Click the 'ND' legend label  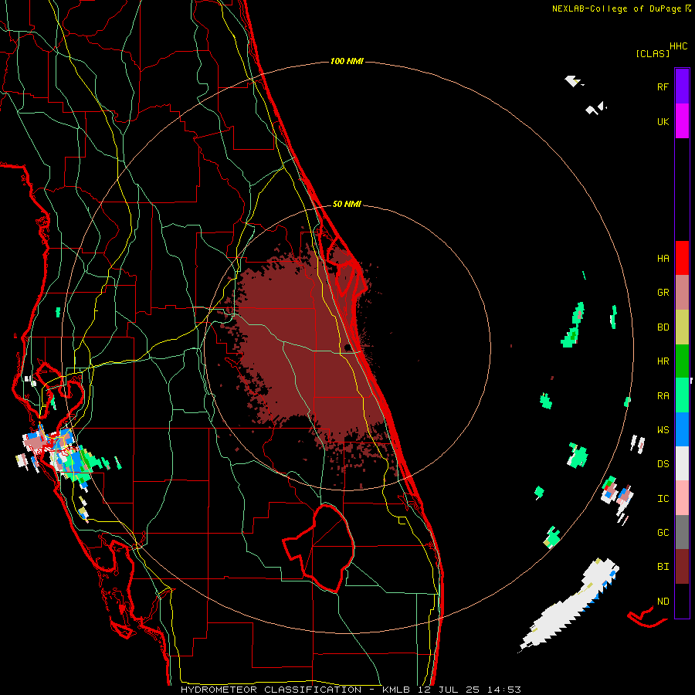tap(663, 602)
